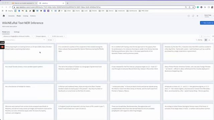Close the Labelbox browser tab
The height and width of the screenshot is (120, 214).
pyautogui.click(x=63, y=3)
